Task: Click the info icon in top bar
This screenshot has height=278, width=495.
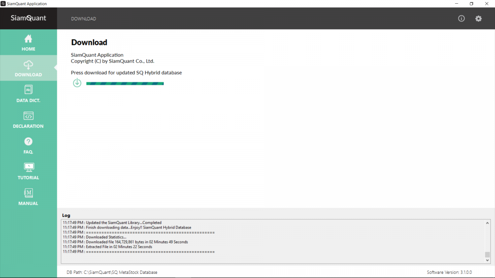Action: coord(461,19)
